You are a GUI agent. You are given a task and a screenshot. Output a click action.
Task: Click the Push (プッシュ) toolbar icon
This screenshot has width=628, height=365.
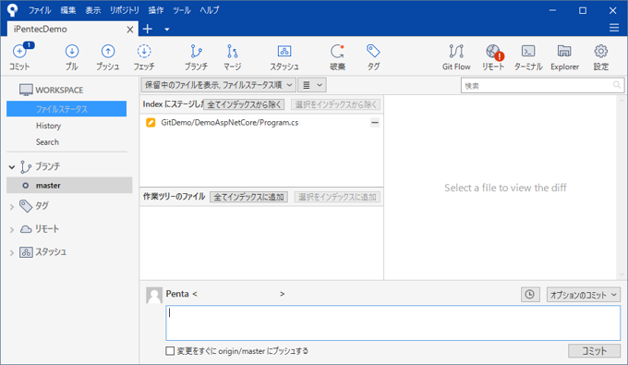click(108, 51)
